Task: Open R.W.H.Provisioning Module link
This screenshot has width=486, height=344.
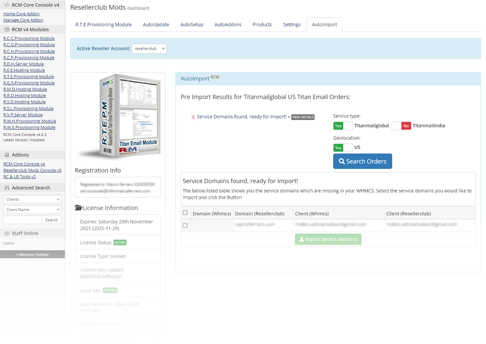Action: (30, 121)
